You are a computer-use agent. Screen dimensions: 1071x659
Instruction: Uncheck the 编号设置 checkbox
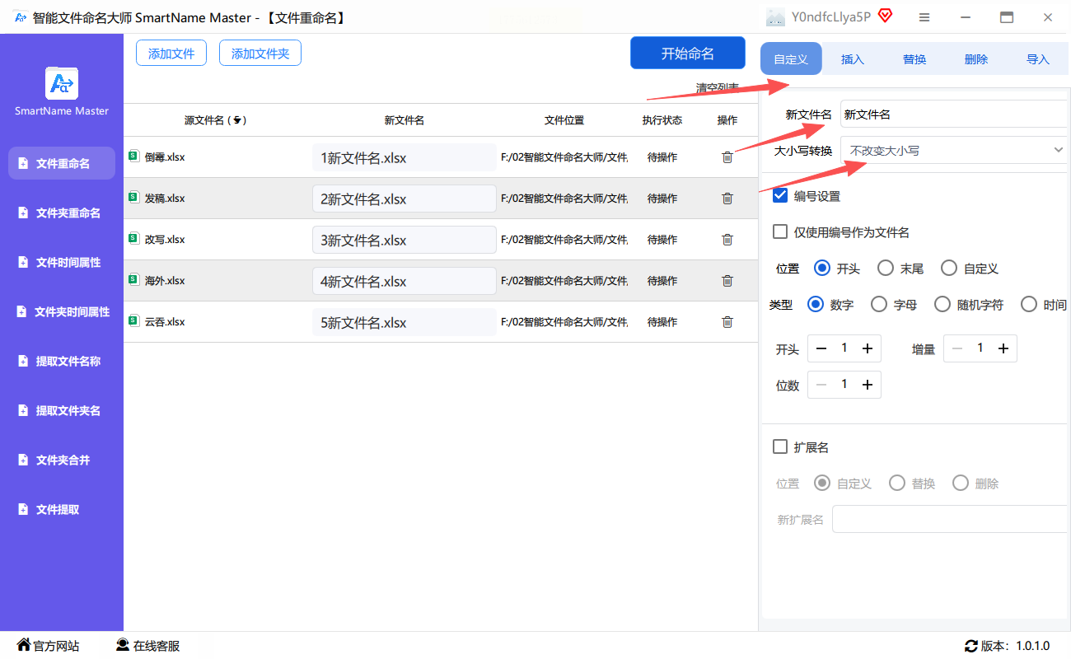[x=780, y=196]
